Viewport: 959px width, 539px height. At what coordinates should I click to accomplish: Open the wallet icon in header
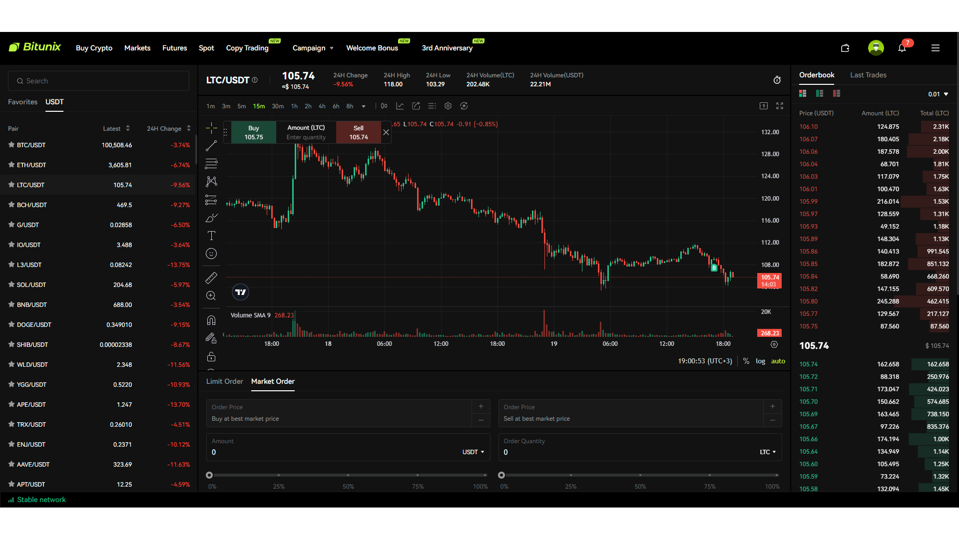(845, 48)
